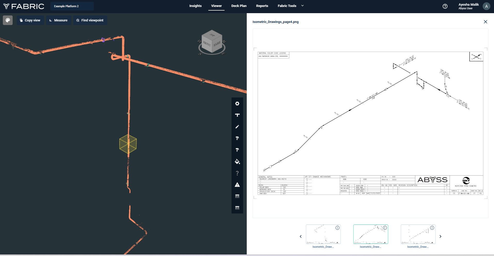Screen dimensions: 494x256
Task: Click the hexagon nut icon in vertical toolbar
Action: [x=237, y=104]
